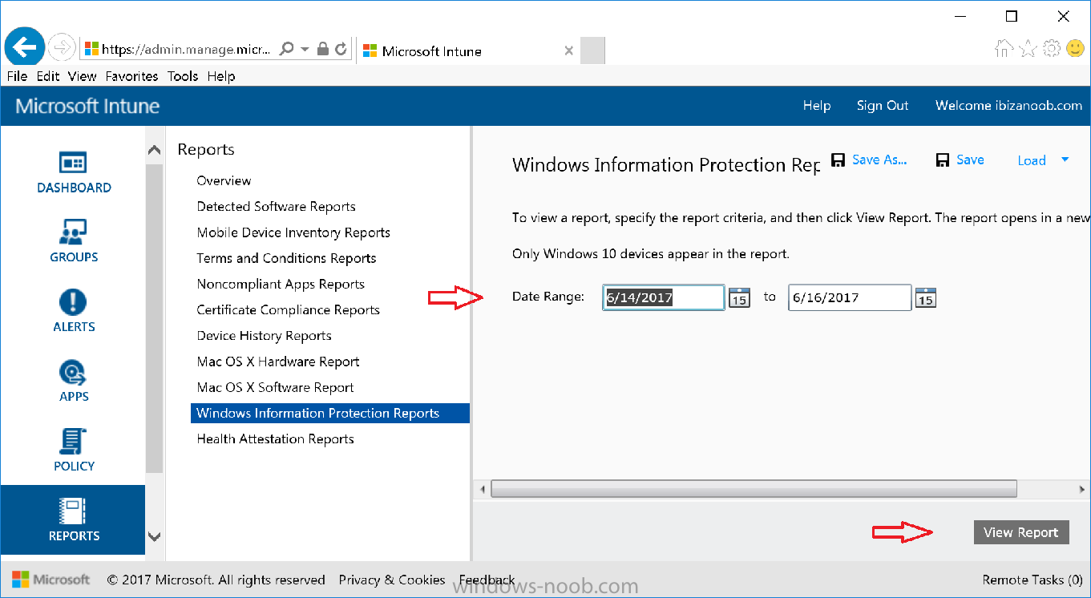Image resolution: width=1091 pixels, height=598 pixels.
Task: Click the Save As floppy disk icon
Action: [838, 160]
